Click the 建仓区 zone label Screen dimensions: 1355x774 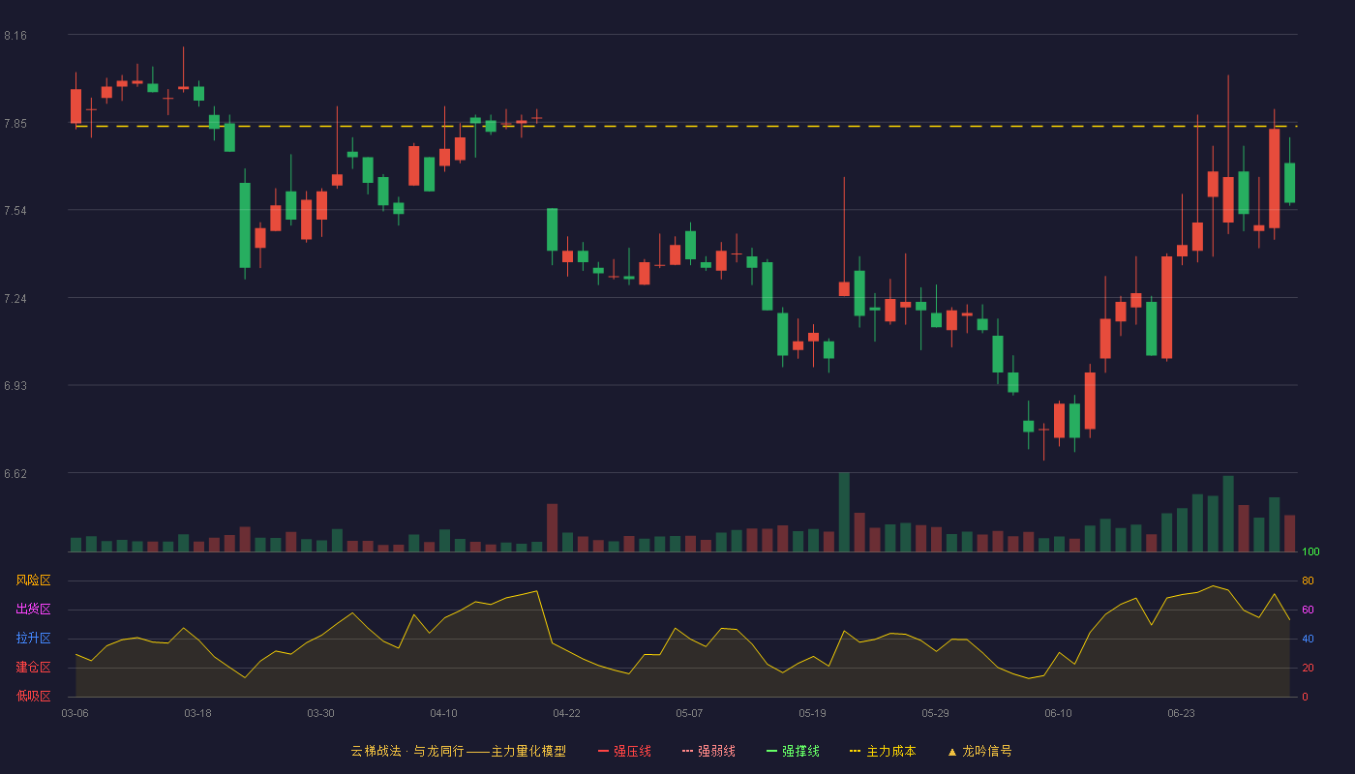[33, 668]
